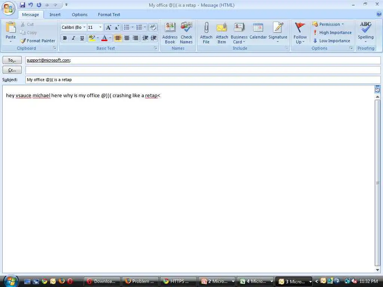383x287 pixels.
Task: Open the Address Book
Action: point(170,33)
